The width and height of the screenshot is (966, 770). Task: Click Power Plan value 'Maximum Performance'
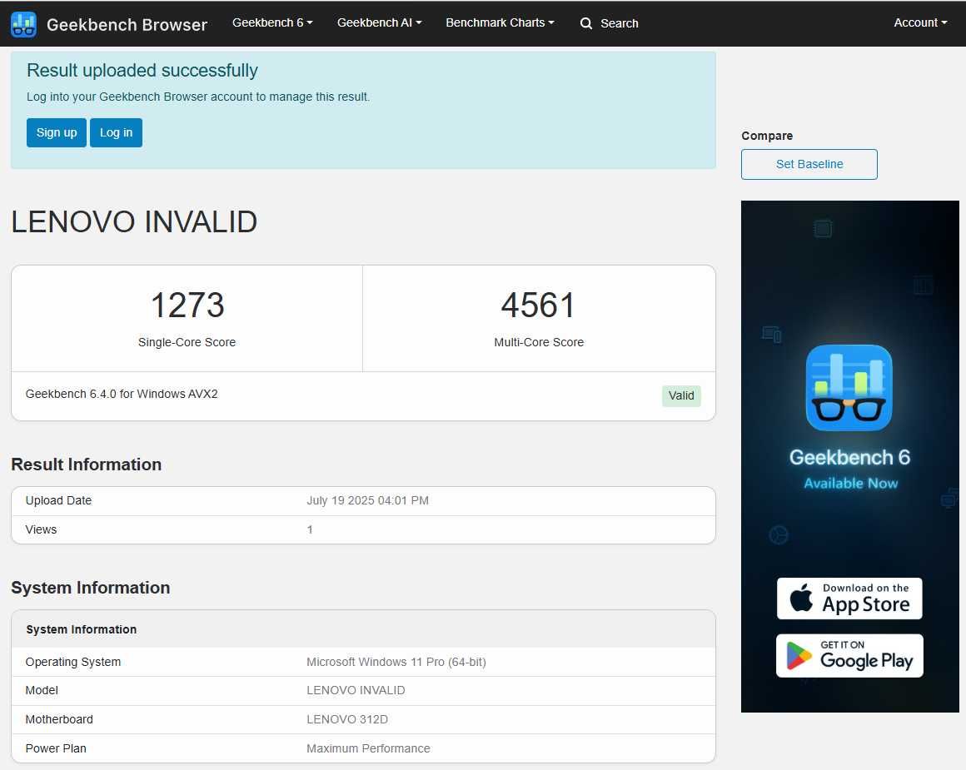click(x=368, y=748)
